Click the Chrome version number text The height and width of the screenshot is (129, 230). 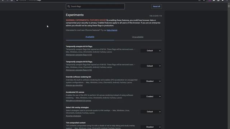click(156, 16)
